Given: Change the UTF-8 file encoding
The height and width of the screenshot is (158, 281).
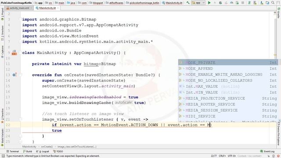Looking at the screenshot, I should pos(231,156).
